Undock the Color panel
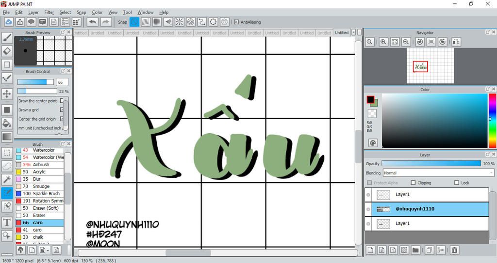This screenshot has height=263, width=497. pyautogui.click(x=488, y=89)
